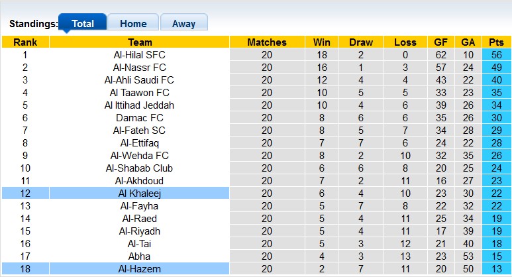This screenshot has width=512, height=277.
Task: Click the Matches column header
Action: pos(267,42)
